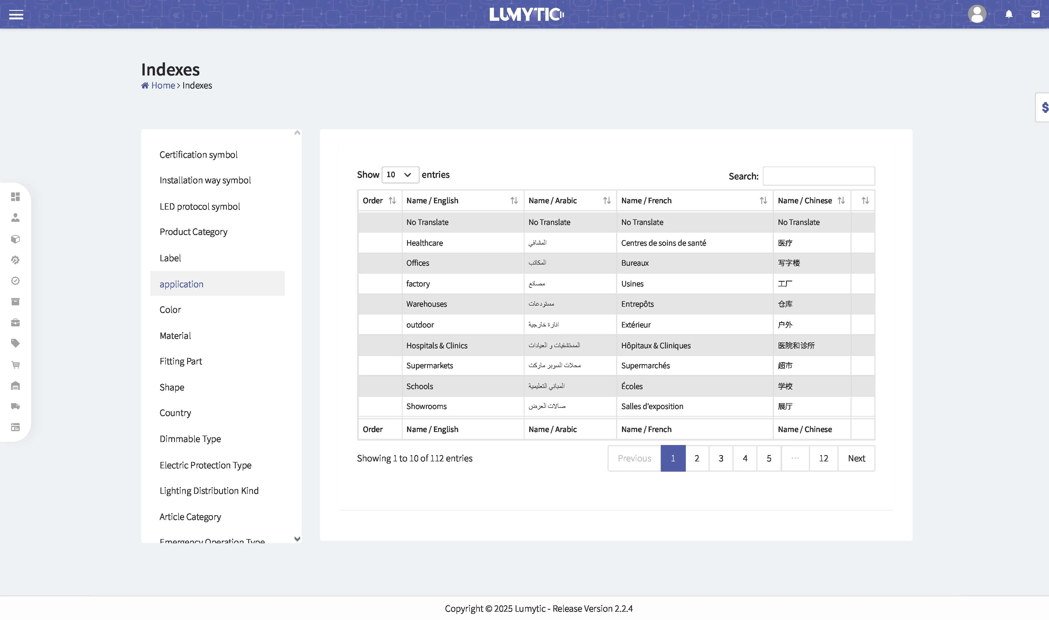
Task: Select the Product Category index
Action: point(193,232)
